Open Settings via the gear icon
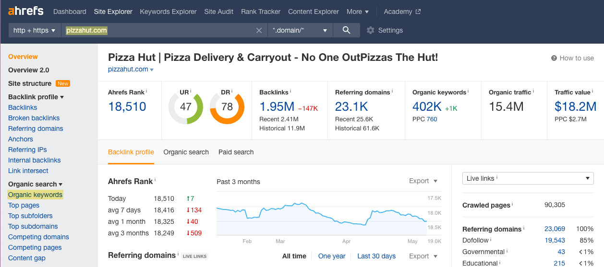This screenshot has width=604, height=267. (x=370, y=30)
